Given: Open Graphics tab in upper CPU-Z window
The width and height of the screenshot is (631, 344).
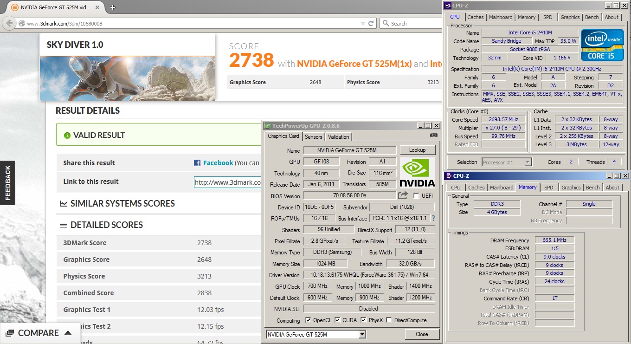Looking at the screenshot, I should (x=570, y=17).
